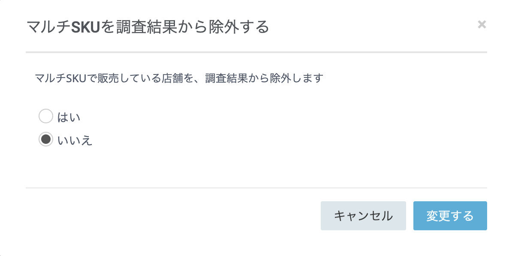This screenshot has width=512, height=256.
Task: Close the dialog with the X icon
Action: [x=482, y=24]
